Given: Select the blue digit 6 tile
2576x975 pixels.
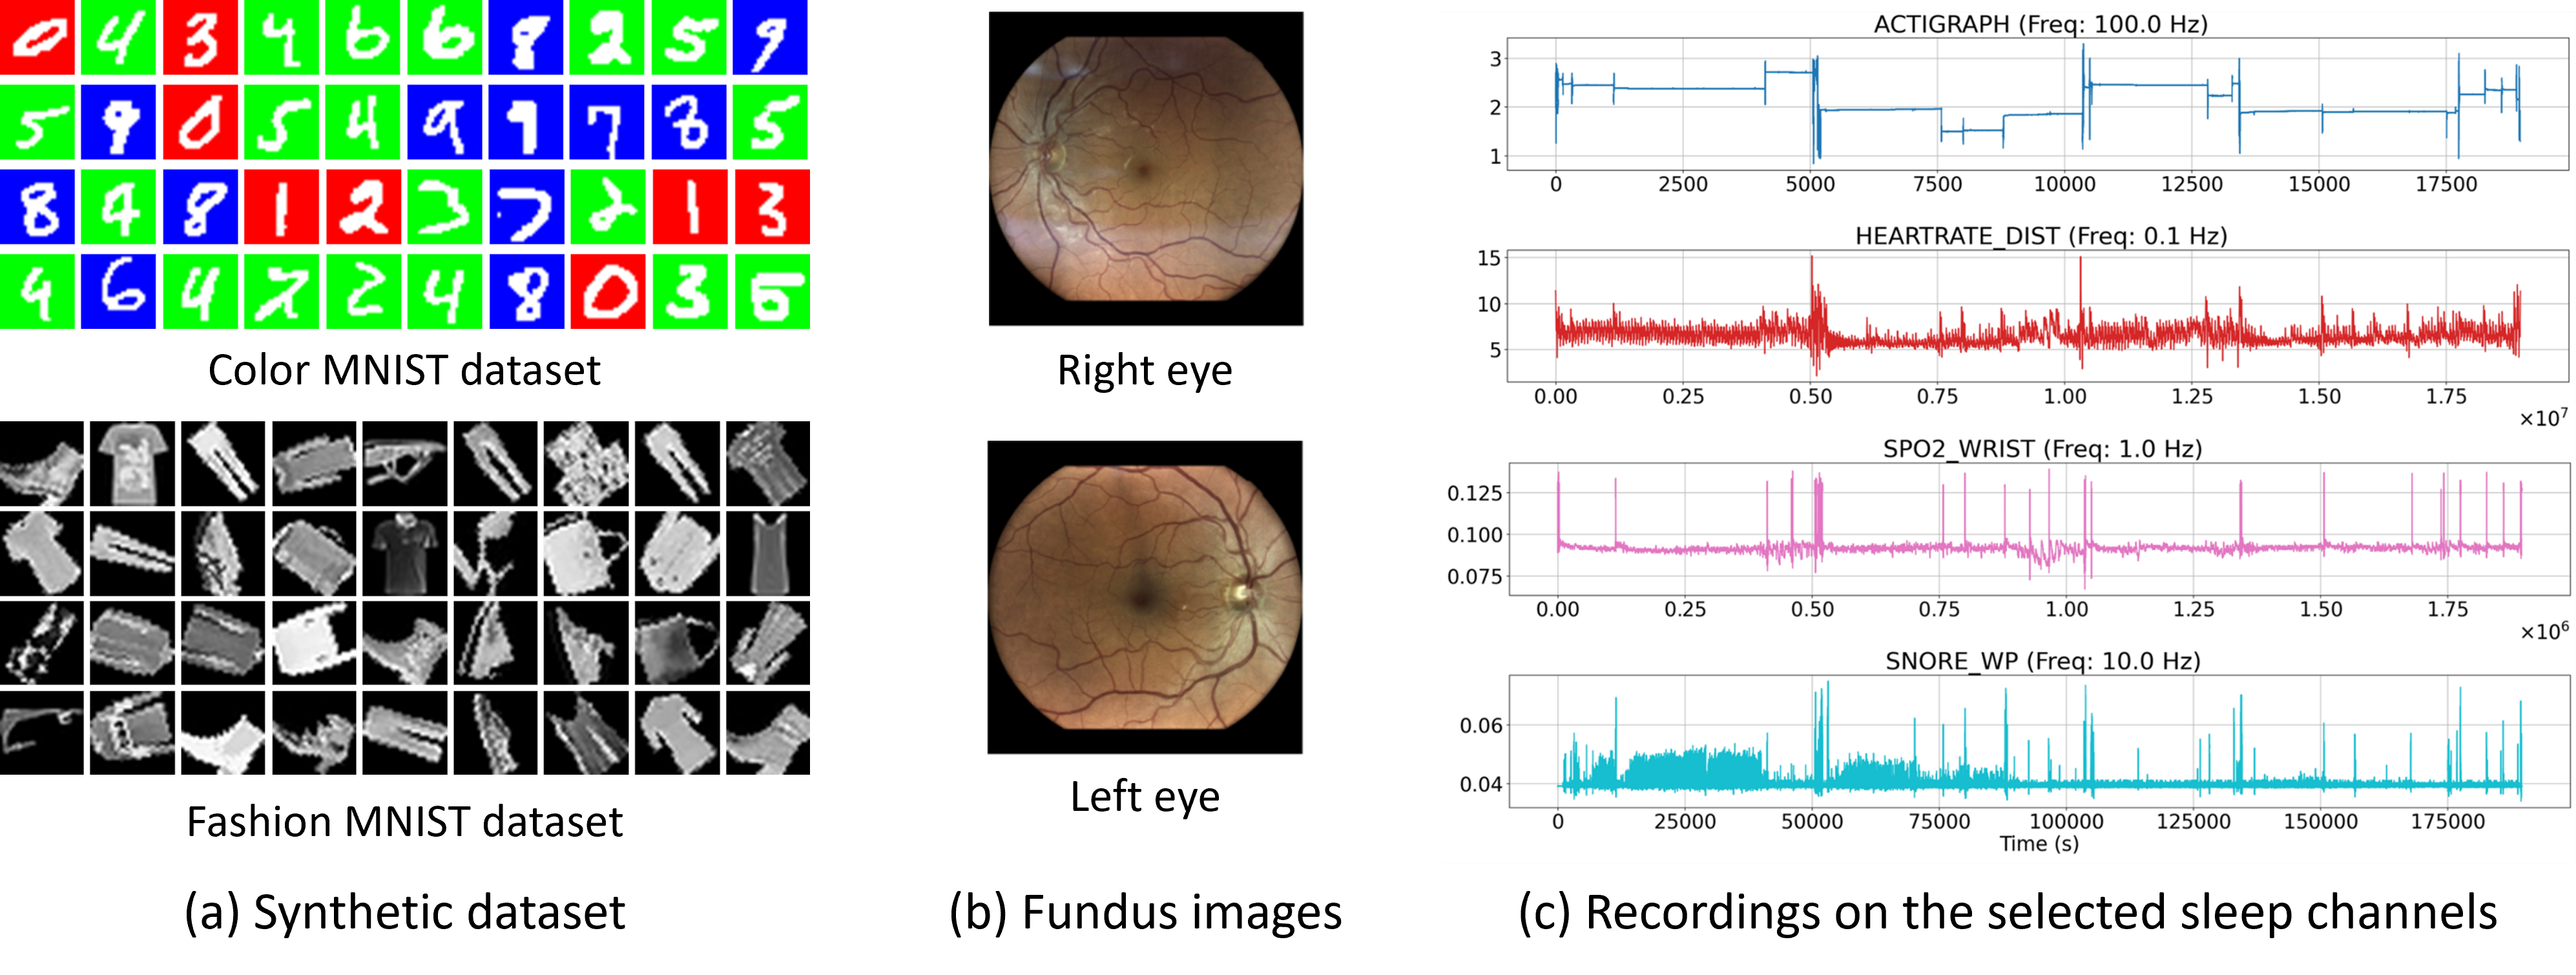Looking at the screenshot, I should (119, 291).
